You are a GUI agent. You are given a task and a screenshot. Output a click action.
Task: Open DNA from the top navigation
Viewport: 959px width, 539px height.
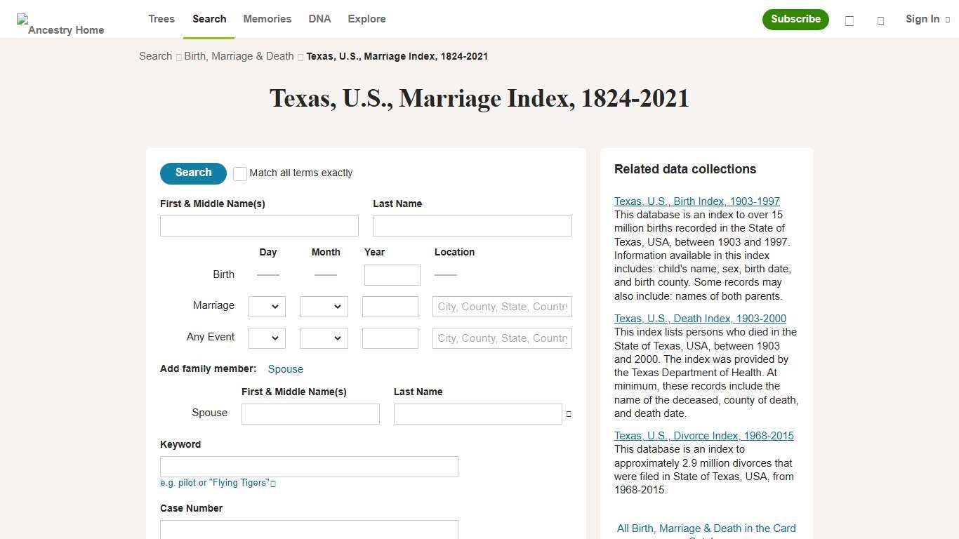[x=319, y=19]
